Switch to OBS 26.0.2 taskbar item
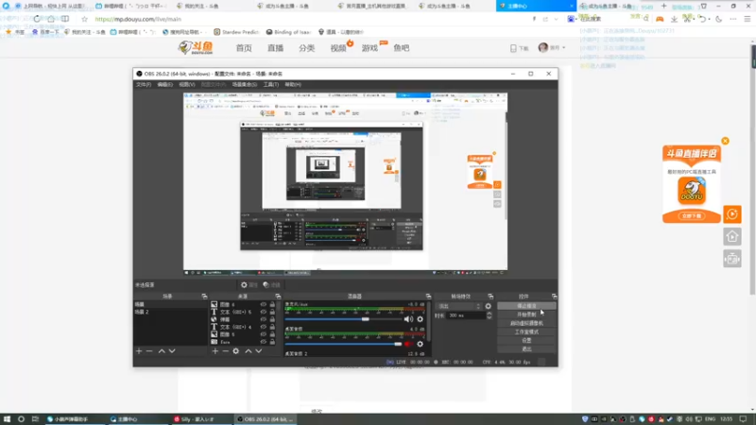This screenshot has height=425, width=756. pos(266,419)
